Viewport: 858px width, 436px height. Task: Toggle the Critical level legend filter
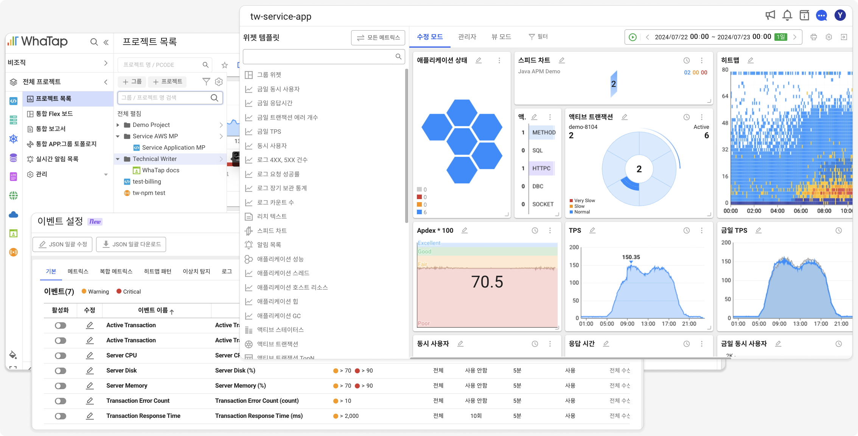pyautogui.click(x=129, y=292)
